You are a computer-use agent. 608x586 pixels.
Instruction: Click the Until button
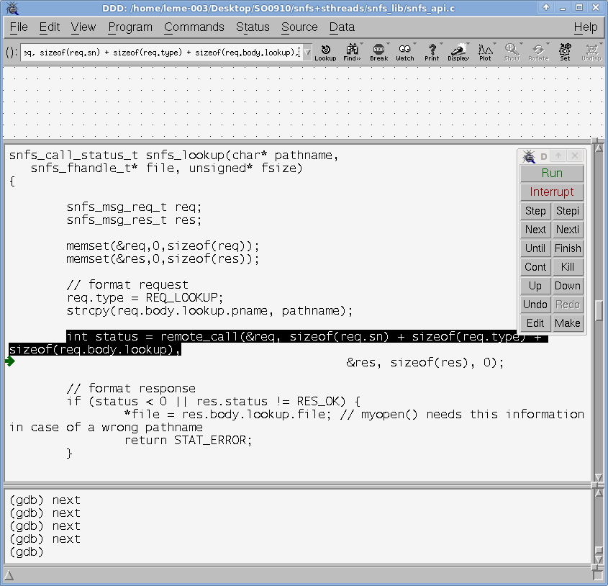click(x=535, y=248)
